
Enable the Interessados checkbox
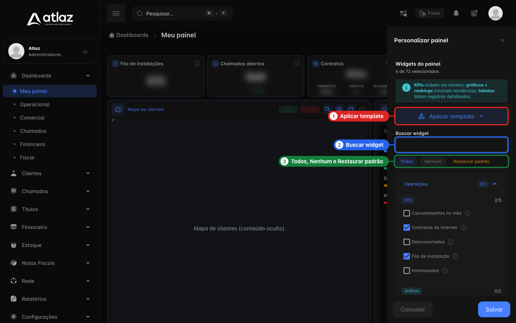(x=407, y=271)
